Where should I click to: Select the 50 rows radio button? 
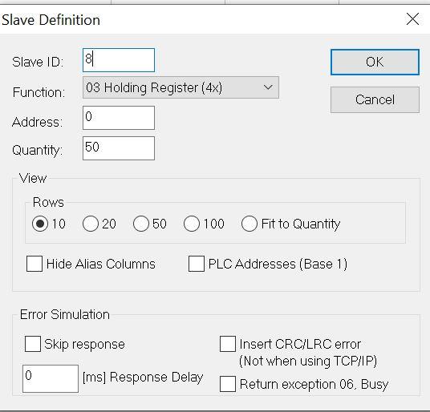141,224
